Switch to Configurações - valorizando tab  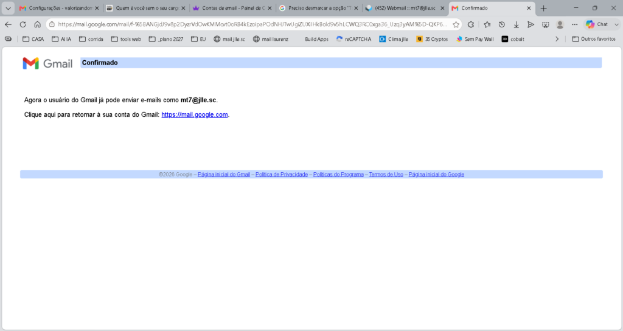pos(60,8)
